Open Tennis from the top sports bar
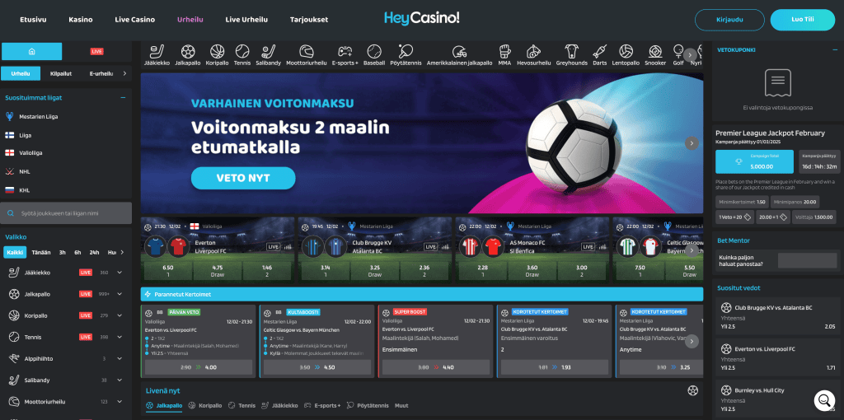Viewport: 844px width, 420px height. click(x=242, y=55)
